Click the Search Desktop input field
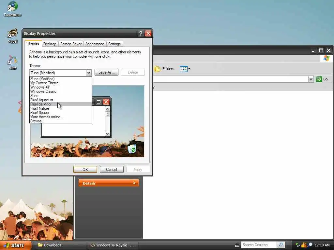Viewport: 334px width, 250px height. click(x=259, y=245)
